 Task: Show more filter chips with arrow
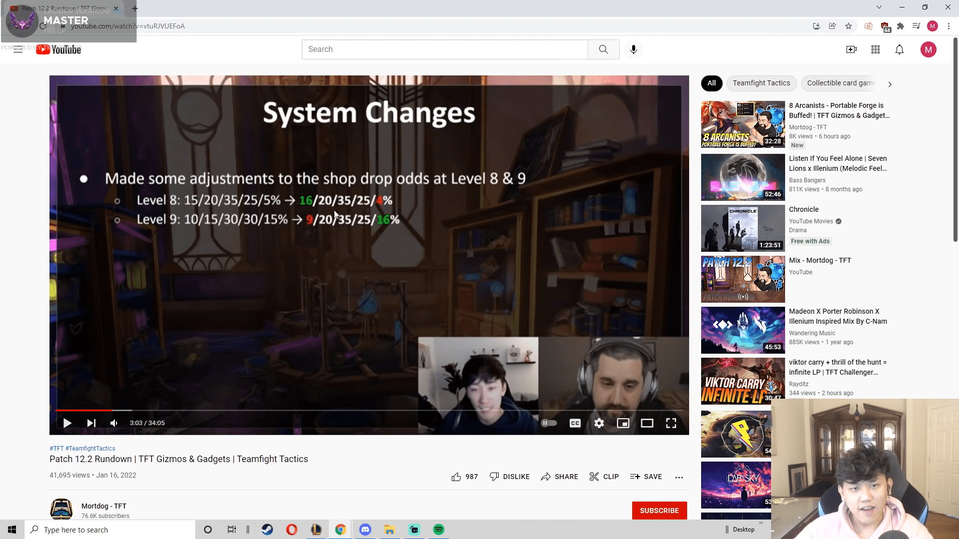890,84
